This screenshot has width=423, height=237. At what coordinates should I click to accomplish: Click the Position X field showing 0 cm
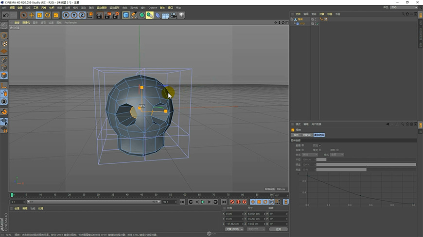[x=234, y=214]
